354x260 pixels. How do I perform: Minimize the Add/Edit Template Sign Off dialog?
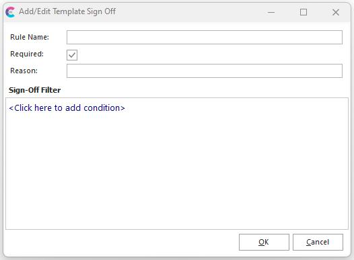click(271, 12)
